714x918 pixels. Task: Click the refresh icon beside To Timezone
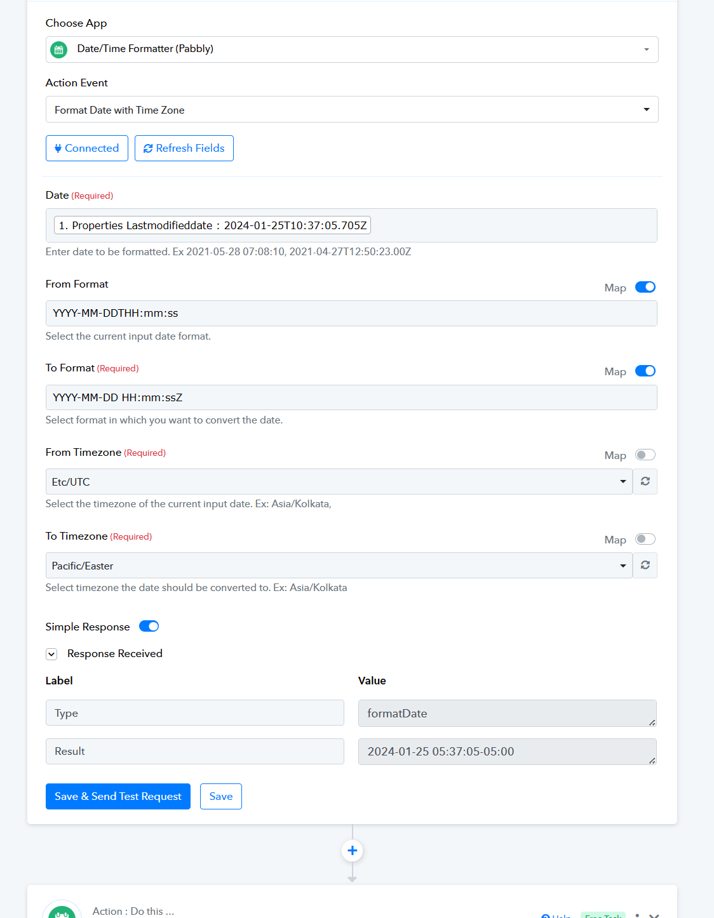645,565
